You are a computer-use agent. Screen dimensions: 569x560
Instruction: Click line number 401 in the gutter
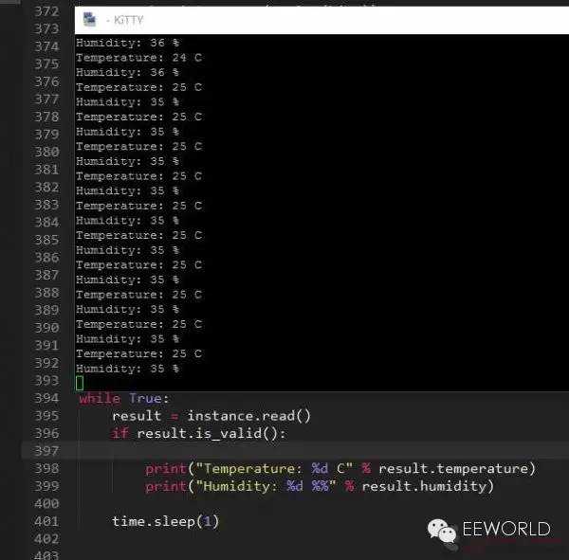[46, 521]
